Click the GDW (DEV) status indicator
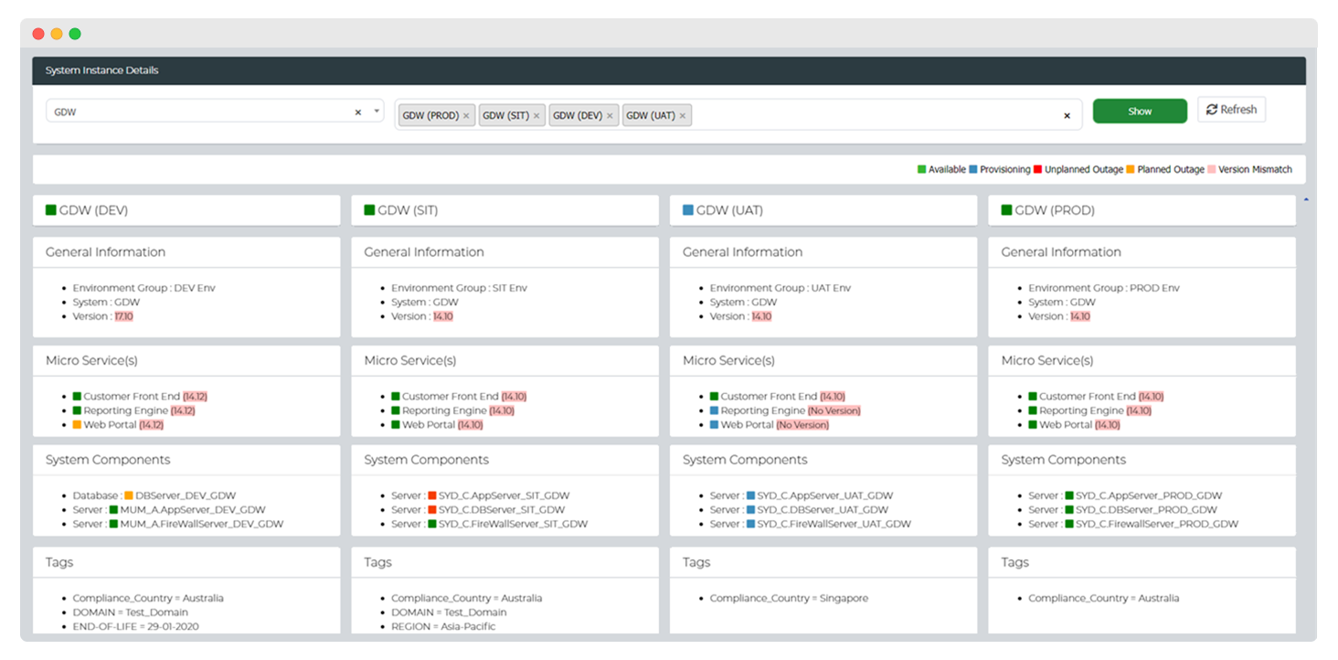Viewport: 1338px width, 660px height. click(x=51, y=210)
